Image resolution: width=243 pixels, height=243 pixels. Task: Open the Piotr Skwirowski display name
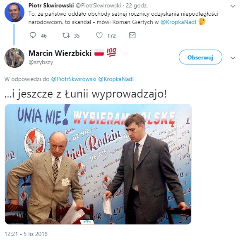[x=51, y=6]
